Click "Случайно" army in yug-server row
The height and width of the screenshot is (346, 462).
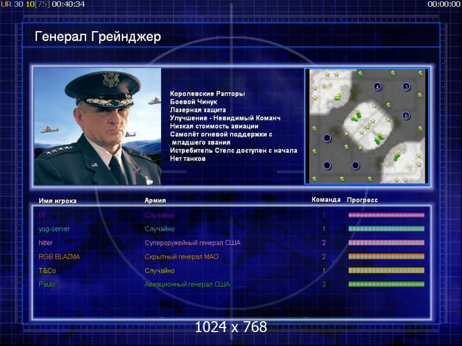160,229
